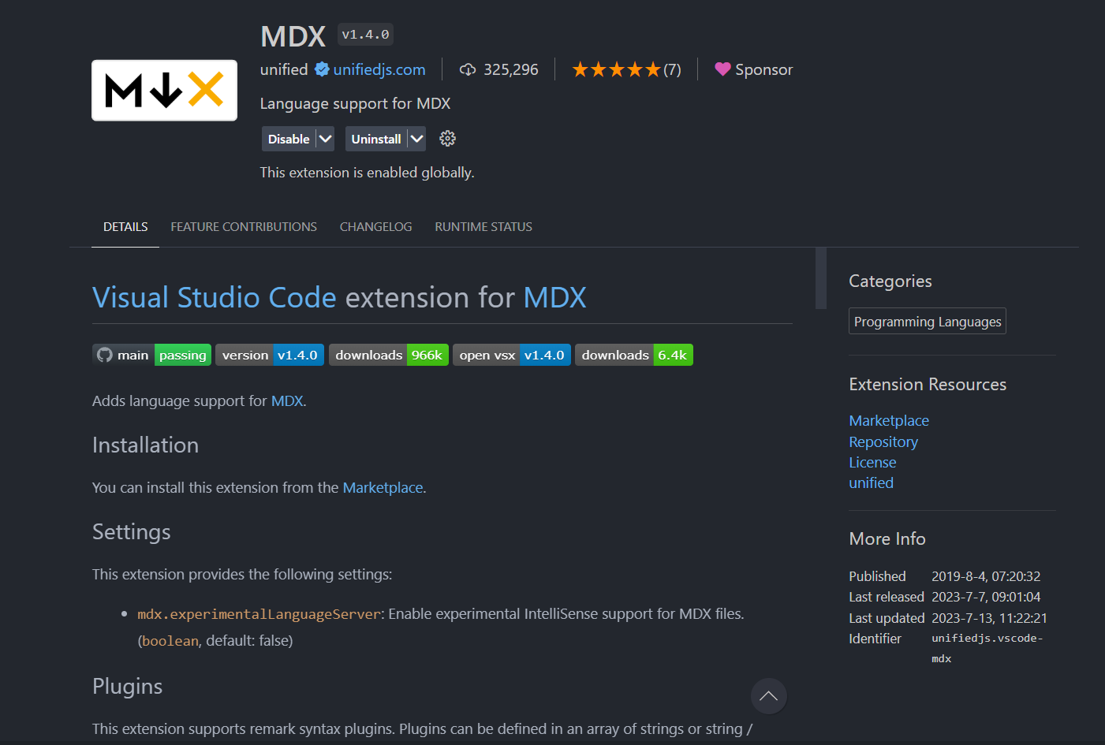Open the Repository resource link
The height and width of the screenshot is (745, 1105).
pos(883,442)
